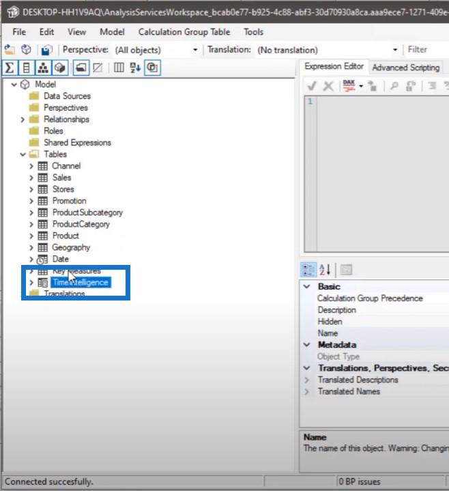The height and width of the screenshot is (491, 449).
Task: Select the Hidden property row
Action: pyautogui.click(x=375, y=322)
